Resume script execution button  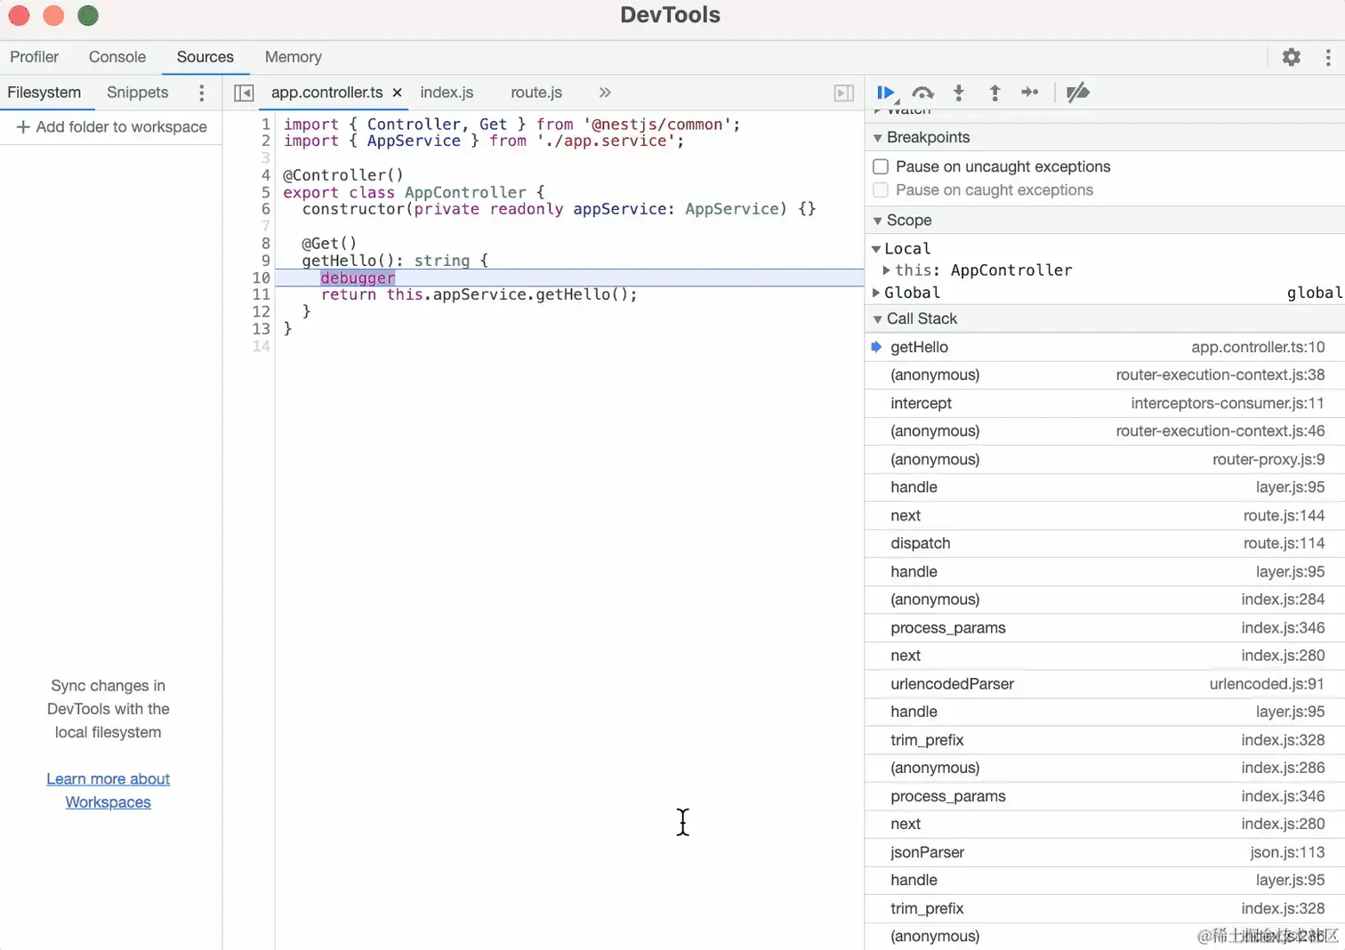[886, 93]
